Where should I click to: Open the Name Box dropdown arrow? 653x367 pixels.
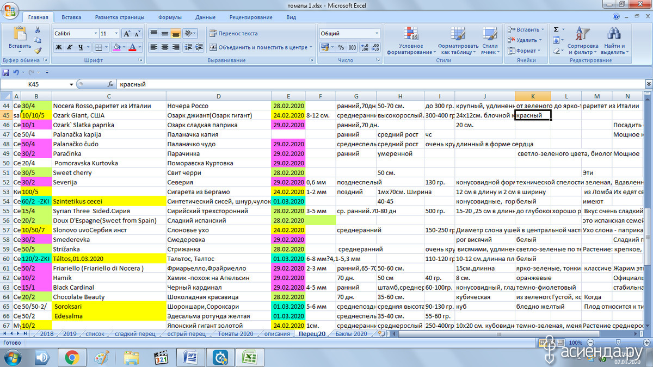pos(71,84)
